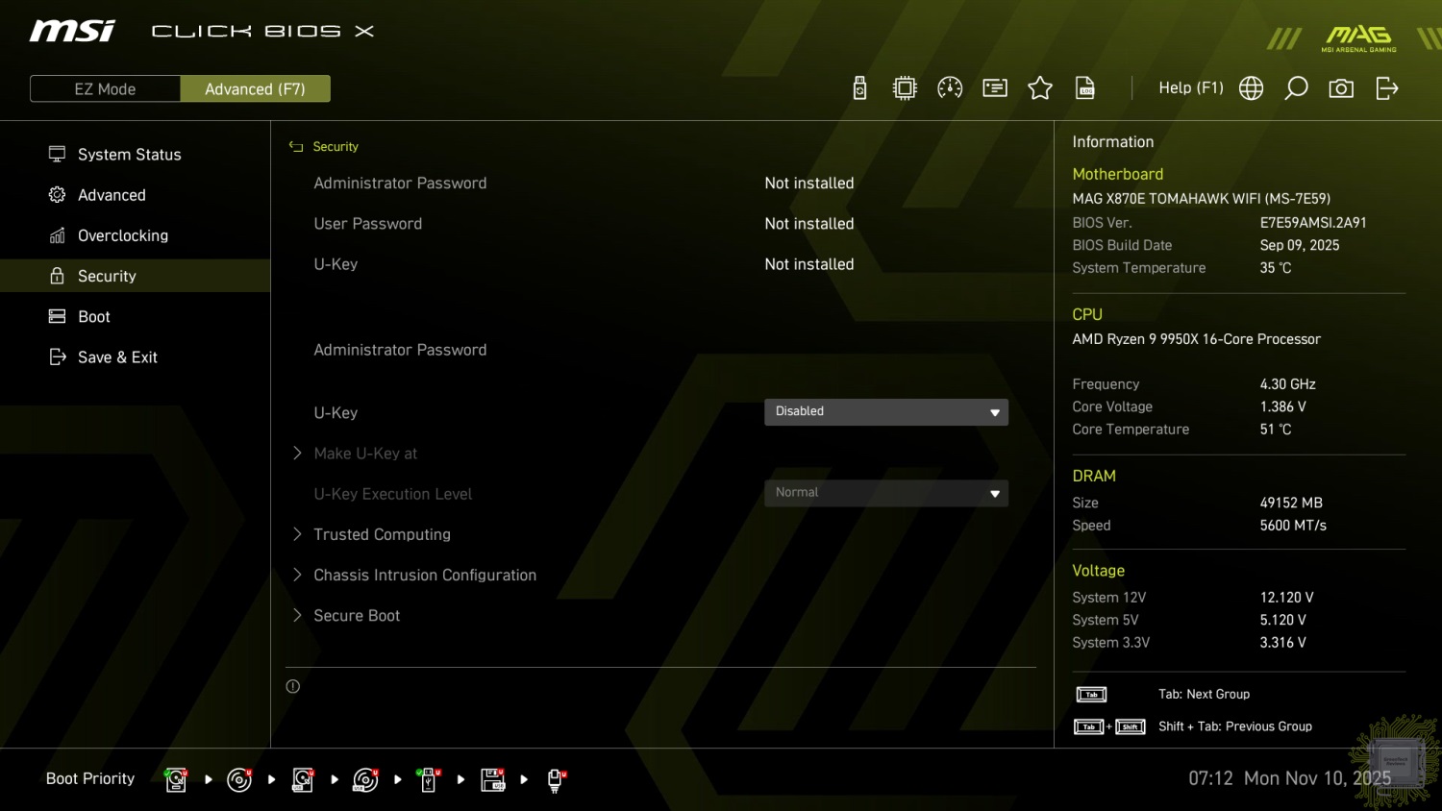Click the Favorites star icon
This screenshot has height=811, width=1442.
(1040, 88)
